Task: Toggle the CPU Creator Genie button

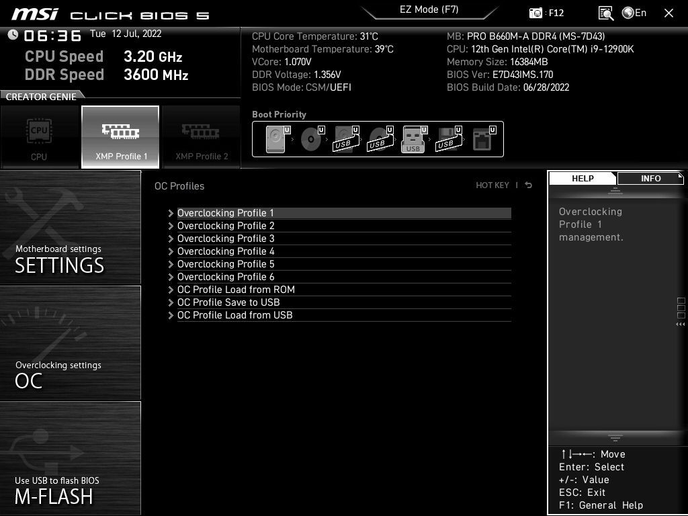Action: (x=39, y=137)
